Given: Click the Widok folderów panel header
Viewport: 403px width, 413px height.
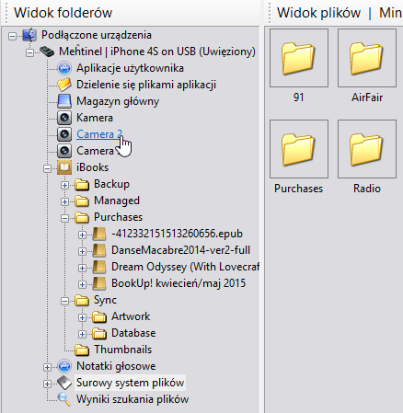Looking at the screenshot, I should pos(63,13).
